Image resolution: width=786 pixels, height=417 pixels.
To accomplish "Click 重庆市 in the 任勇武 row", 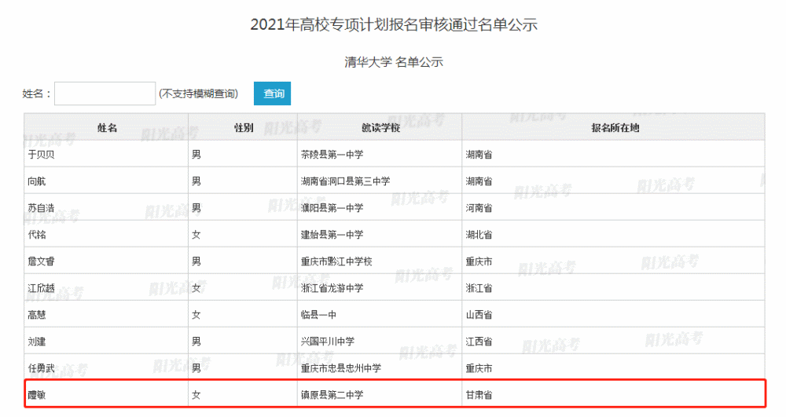I will coord(479,368).
